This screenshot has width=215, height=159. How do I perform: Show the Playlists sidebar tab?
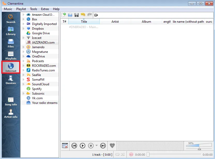(11, 55)
